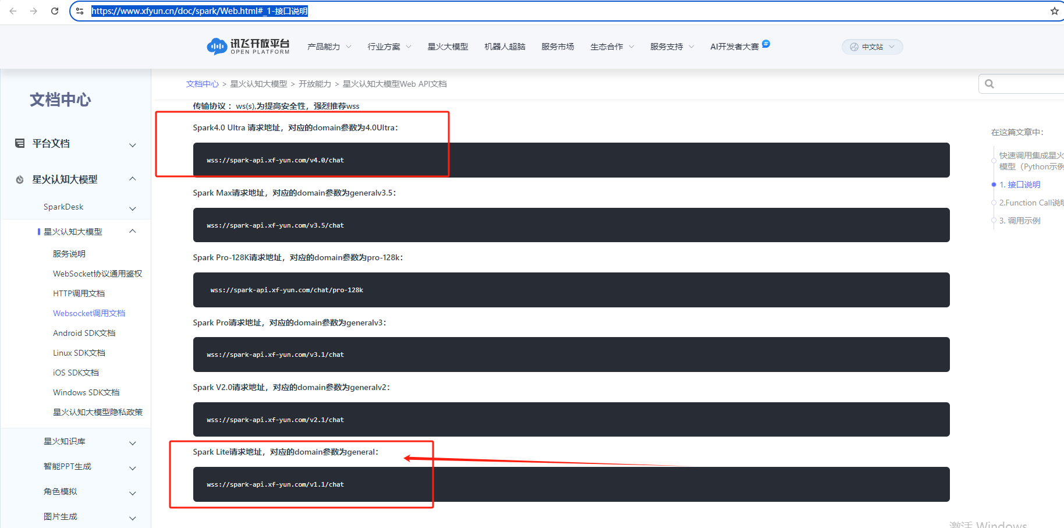Open WebSocket协议通用鉴权 in the sidebar
The width and height of the screenshot is (1064, 528).
coord(97,274)
